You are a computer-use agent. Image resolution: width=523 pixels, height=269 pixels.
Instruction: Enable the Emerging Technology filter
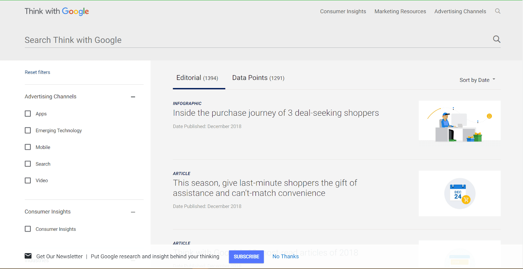pyautogui.click(x=28, y=130)
